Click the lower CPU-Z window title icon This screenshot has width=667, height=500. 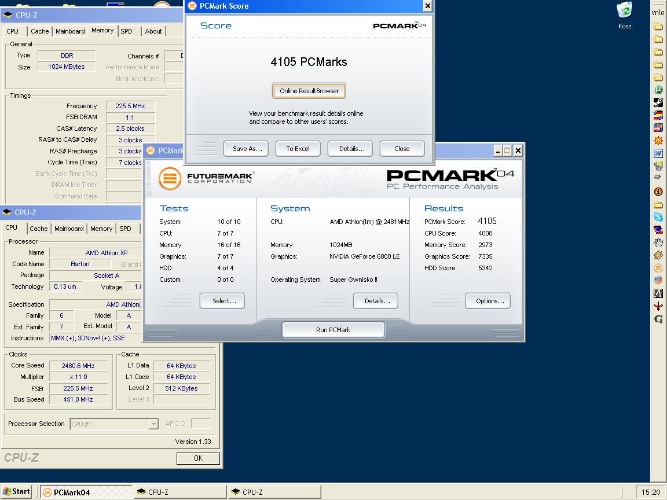(x=7, y=212)
